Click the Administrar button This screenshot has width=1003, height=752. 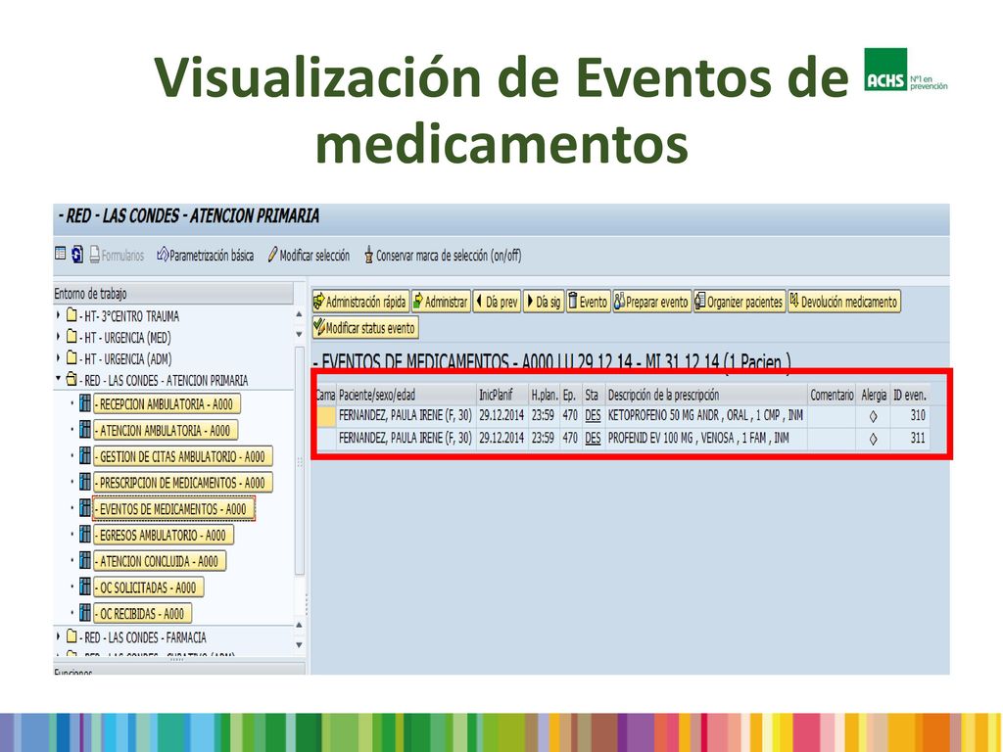[x=440, y=302]
